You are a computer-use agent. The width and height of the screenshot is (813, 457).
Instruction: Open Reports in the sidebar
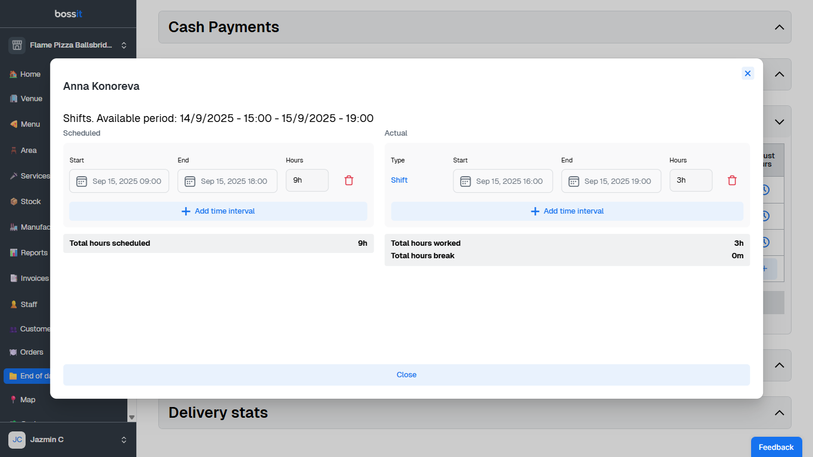tap(34, 253)
